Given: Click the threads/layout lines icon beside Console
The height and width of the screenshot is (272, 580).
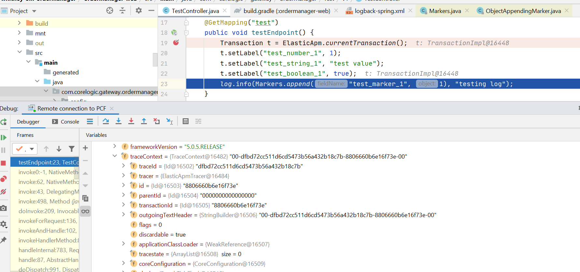Looking at the screenshot, I should (x=90, y=121).
